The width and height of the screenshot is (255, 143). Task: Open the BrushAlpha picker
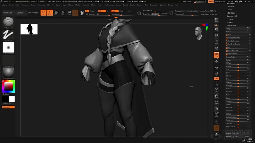[x=8, y=48]
